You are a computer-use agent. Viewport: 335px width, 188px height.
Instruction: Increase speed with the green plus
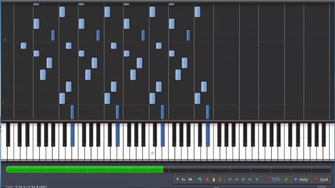(x=286, y=180)
